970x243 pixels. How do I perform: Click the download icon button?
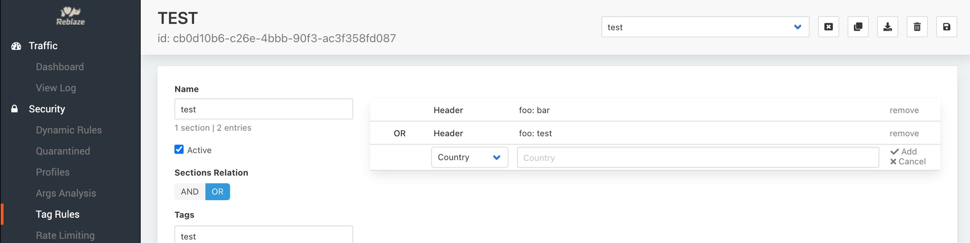coord(887,27)
